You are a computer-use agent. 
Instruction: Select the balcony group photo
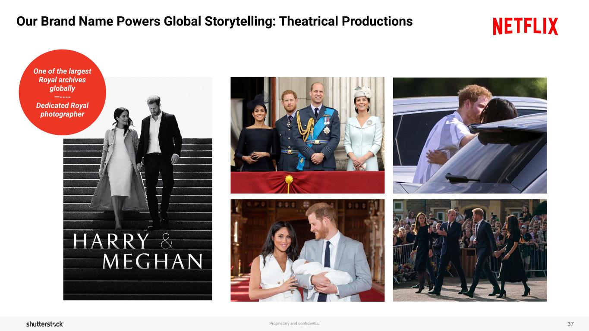(307, 135)
